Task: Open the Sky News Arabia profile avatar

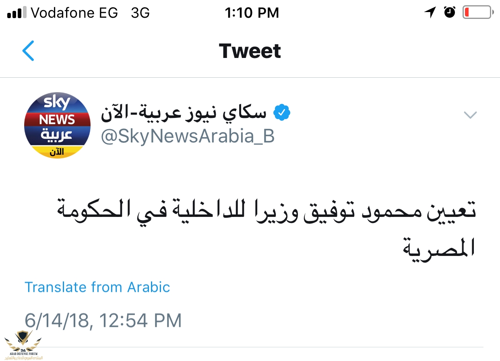Action: click(58, 125)
